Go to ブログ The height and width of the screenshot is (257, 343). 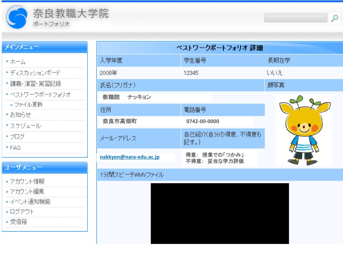(x=17, y=137)
